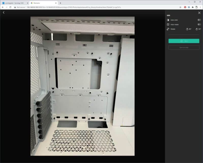Open the Chrome three-dot menu
The height and width of the screenshot is (163, 203).
tap(200, 7)
